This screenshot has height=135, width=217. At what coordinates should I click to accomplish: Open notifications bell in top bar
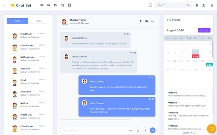coord(197,5)
